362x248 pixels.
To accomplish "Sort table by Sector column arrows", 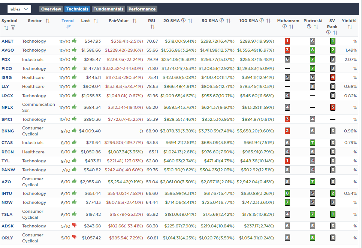I will [48, 21].
